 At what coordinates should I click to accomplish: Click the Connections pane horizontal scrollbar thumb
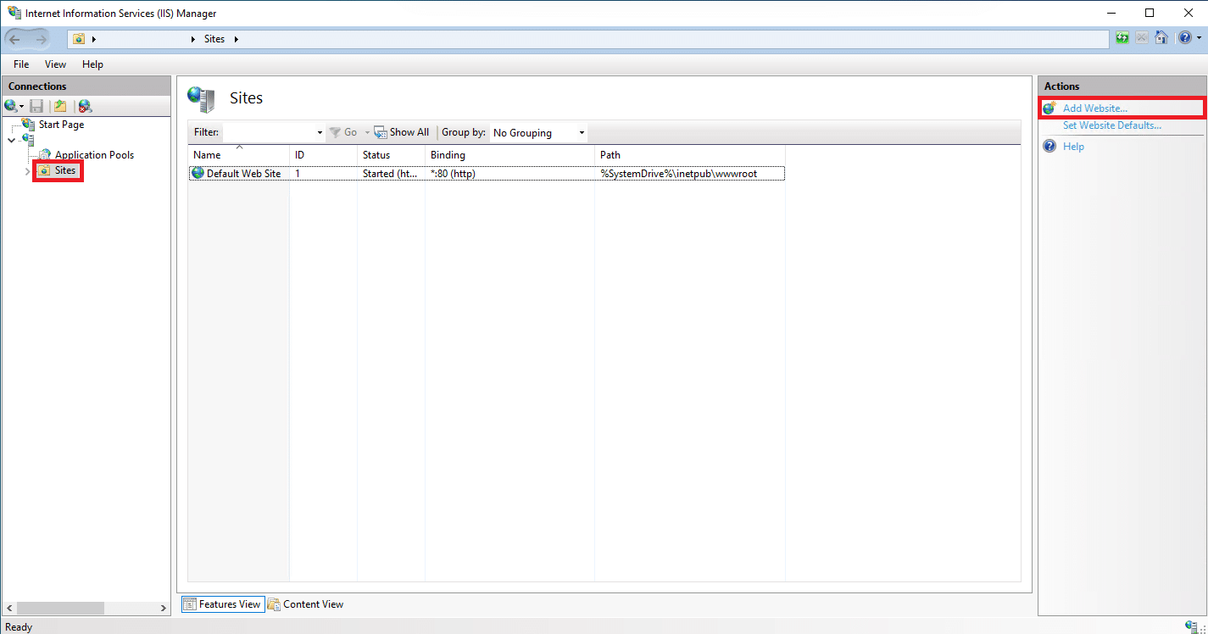pyautogui.click(x=59, y=609)
